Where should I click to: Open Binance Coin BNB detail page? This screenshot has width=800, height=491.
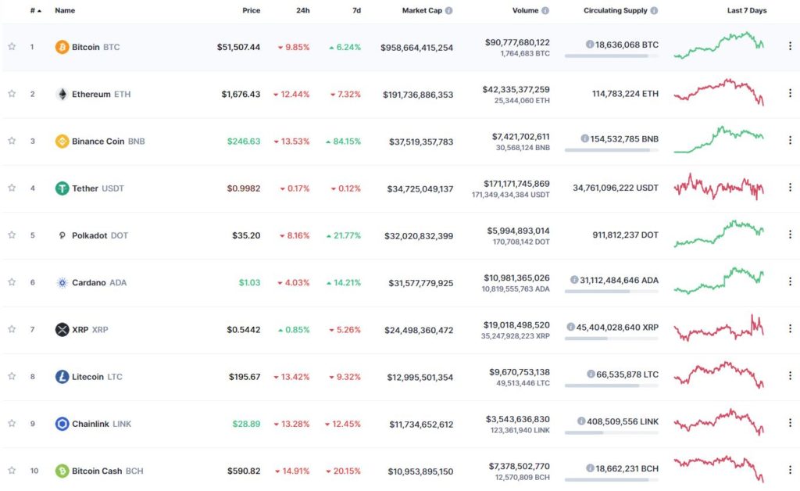[x=108, y=141]
